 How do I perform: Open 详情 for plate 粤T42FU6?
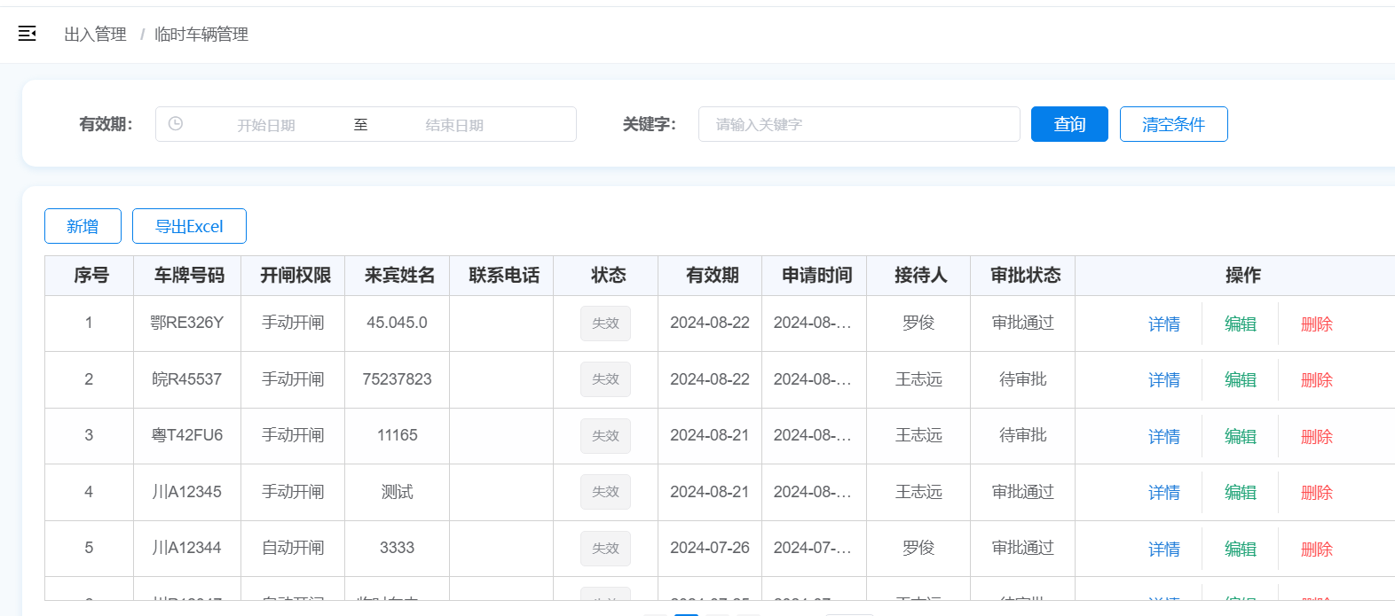pyautogui.click(x=1163, y=437)
